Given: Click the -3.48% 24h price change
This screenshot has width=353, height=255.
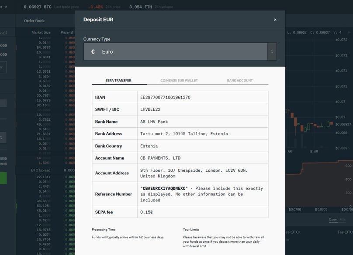Looking at the screenshot, I should pyautogui.click(x=95, y=7).
